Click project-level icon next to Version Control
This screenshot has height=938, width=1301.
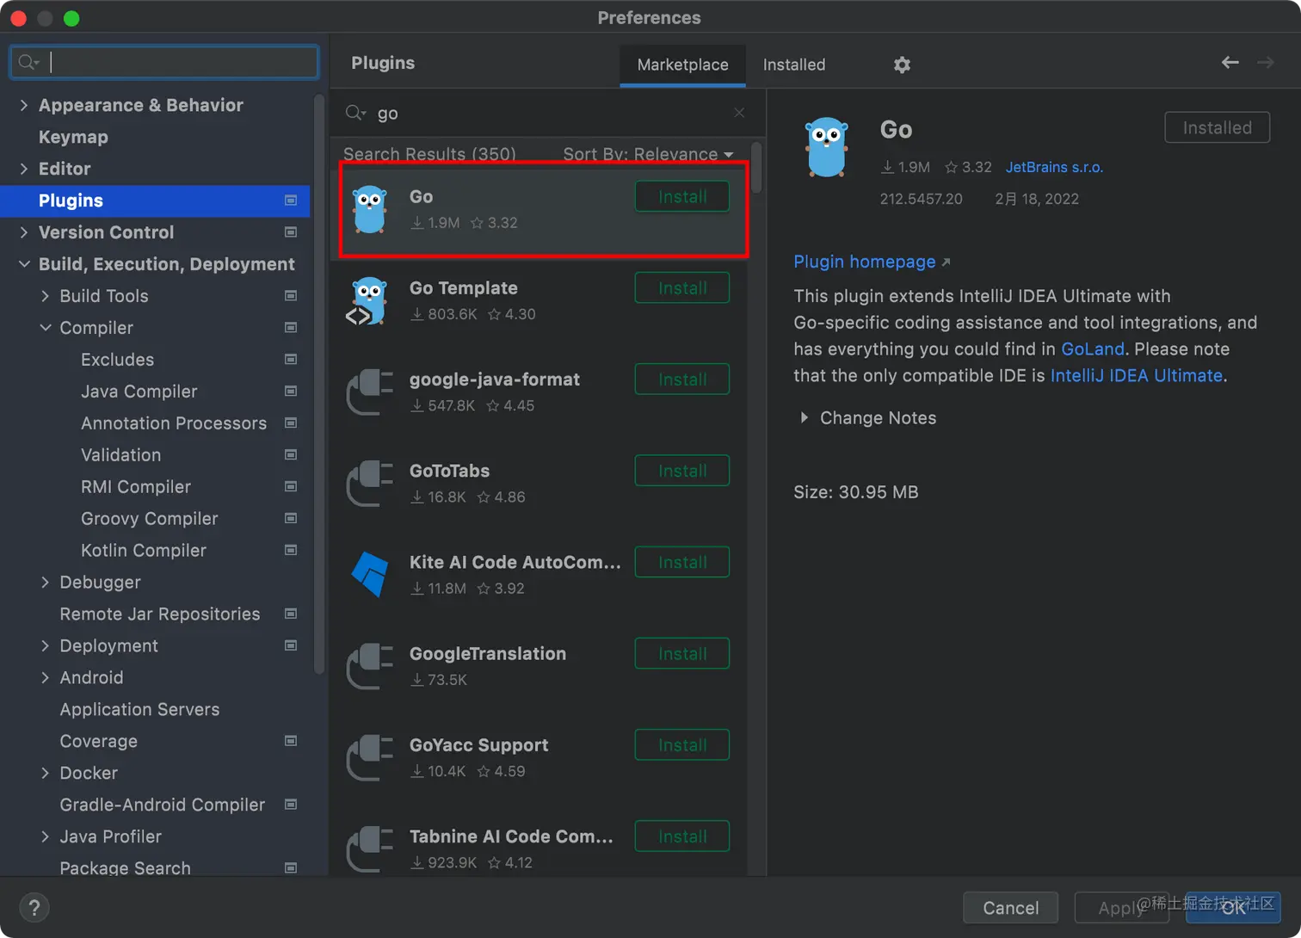tap(291, 232)
